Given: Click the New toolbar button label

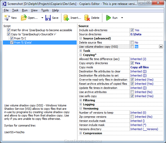Looking at the screenshot, I should (x=14, y=18).
